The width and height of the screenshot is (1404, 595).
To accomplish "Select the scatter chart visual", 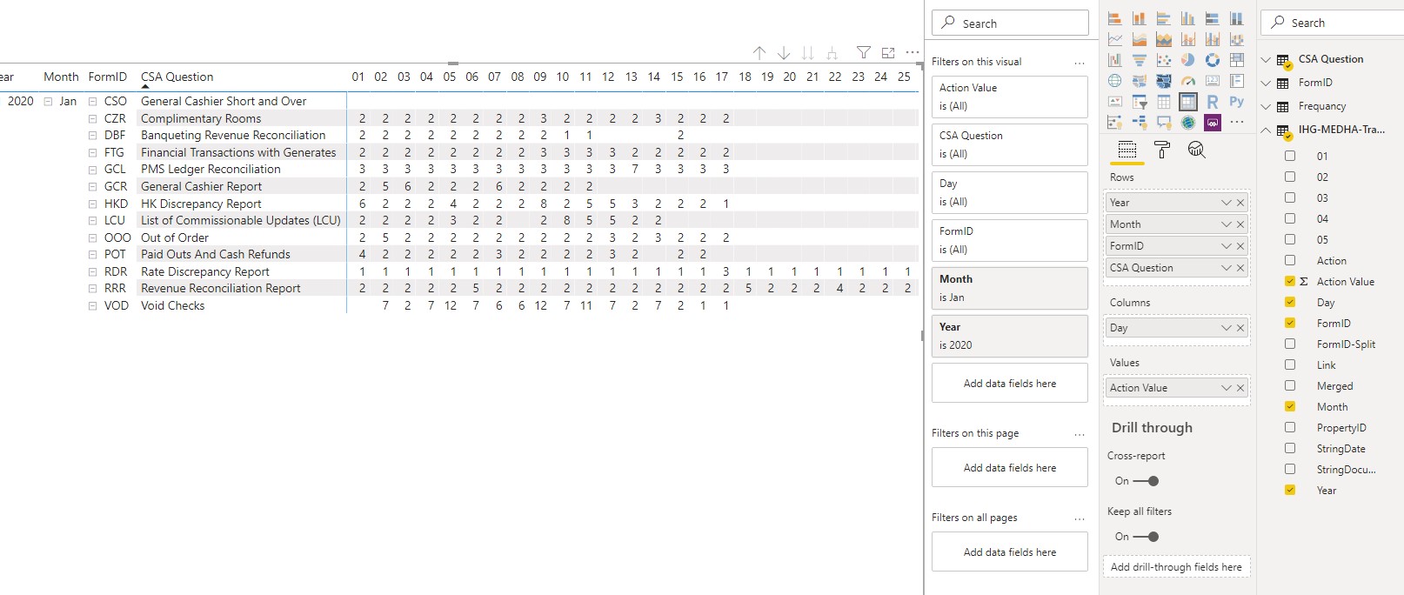I will point(1163,60).
